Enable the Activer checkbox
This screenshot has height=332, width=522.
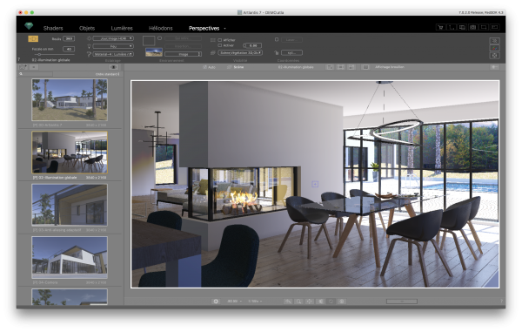pos(220,45)
